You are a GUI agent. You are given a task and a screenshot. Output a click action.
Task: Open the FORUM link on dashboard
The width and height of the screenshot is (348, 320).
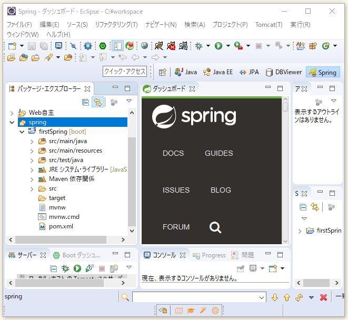(176, 227)
